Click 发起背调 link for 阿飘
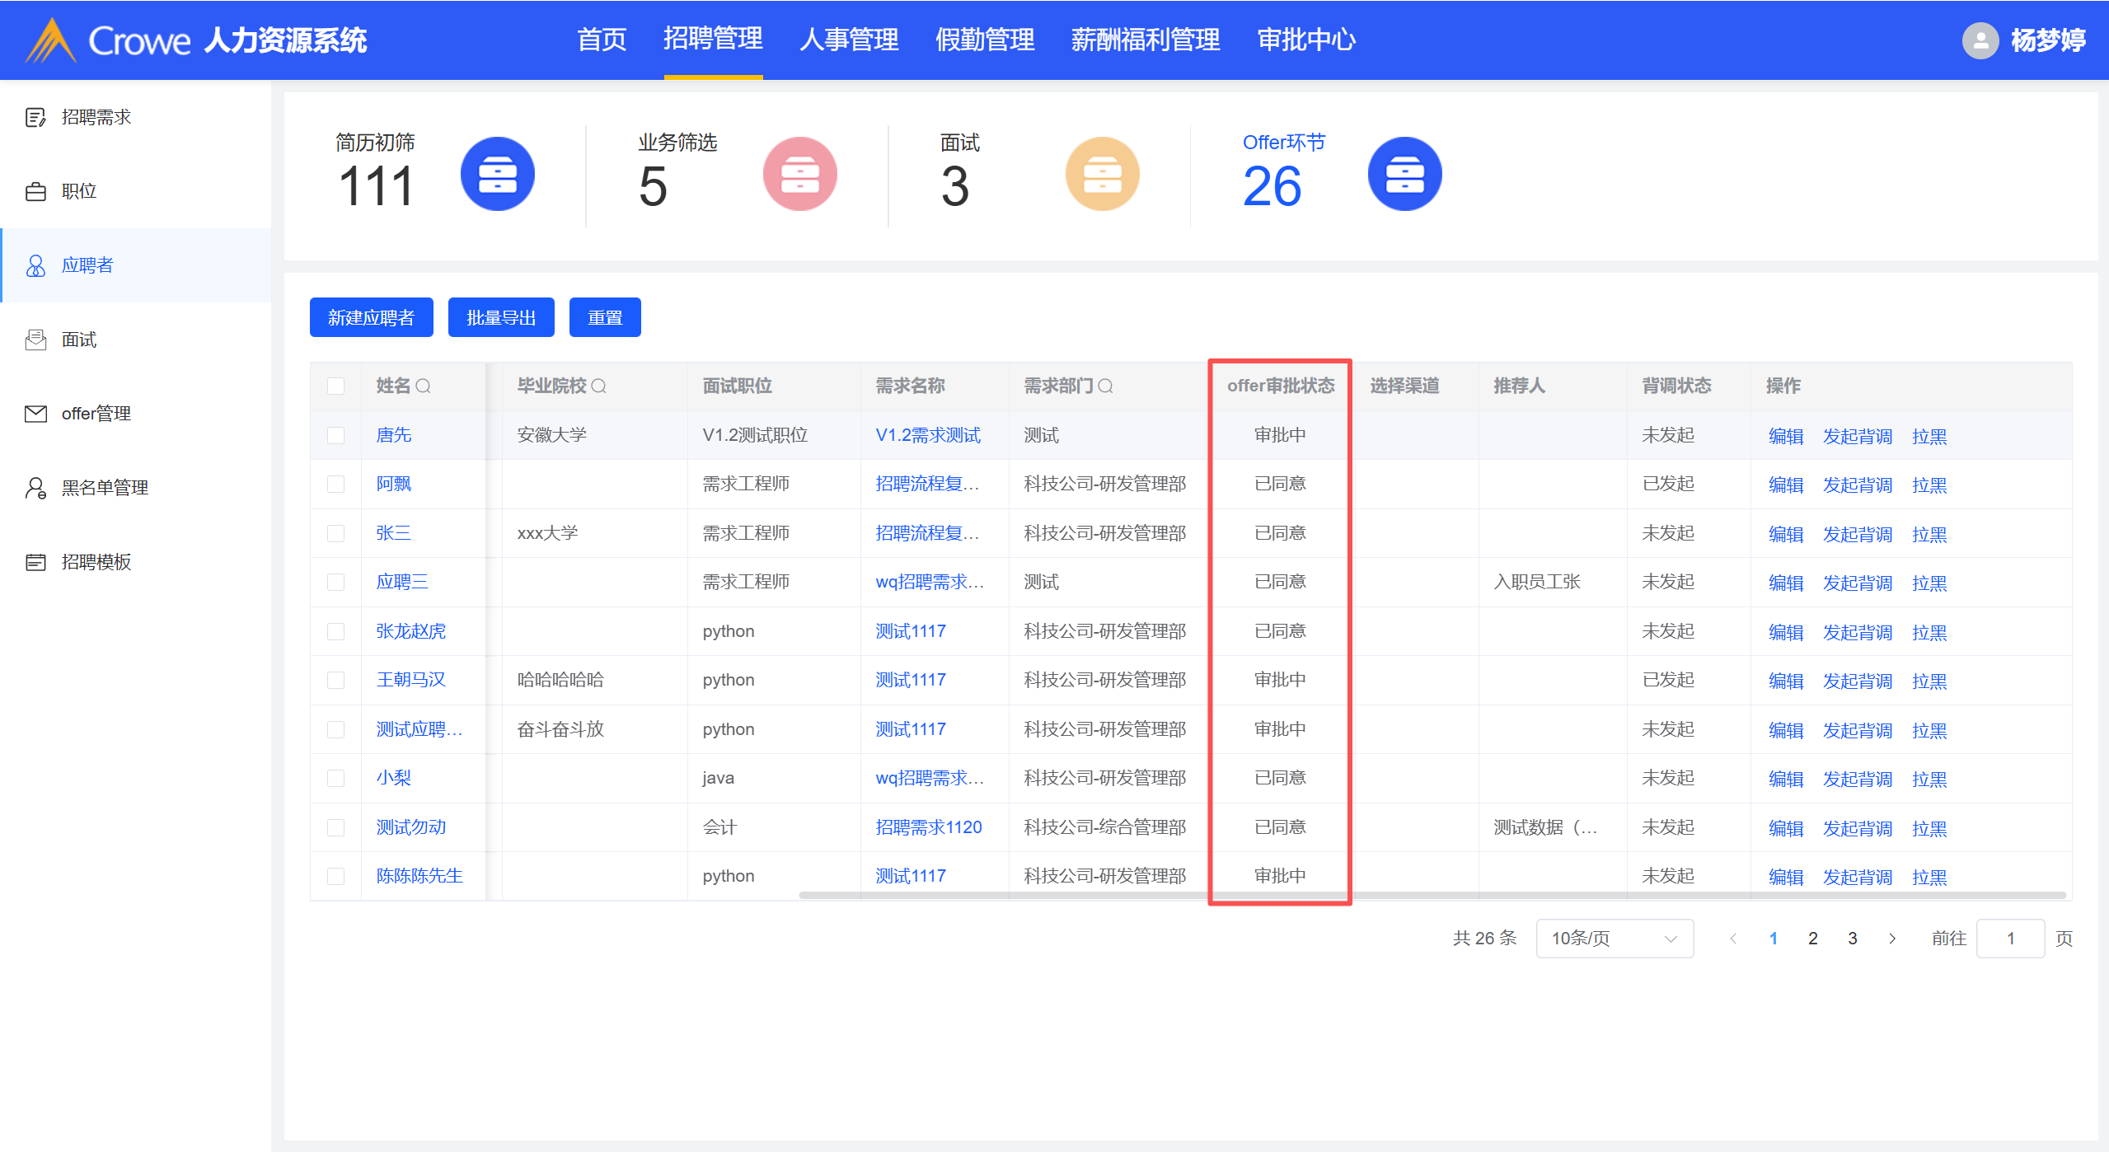The height and width of the screenshot is (1152, 2109). [1857, 485]
